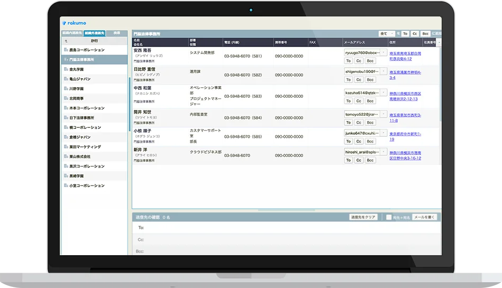The height and width of the screenshot is (288, 502).
Task: Click the company list vertical scrollbar
Action: coord(130,104)
